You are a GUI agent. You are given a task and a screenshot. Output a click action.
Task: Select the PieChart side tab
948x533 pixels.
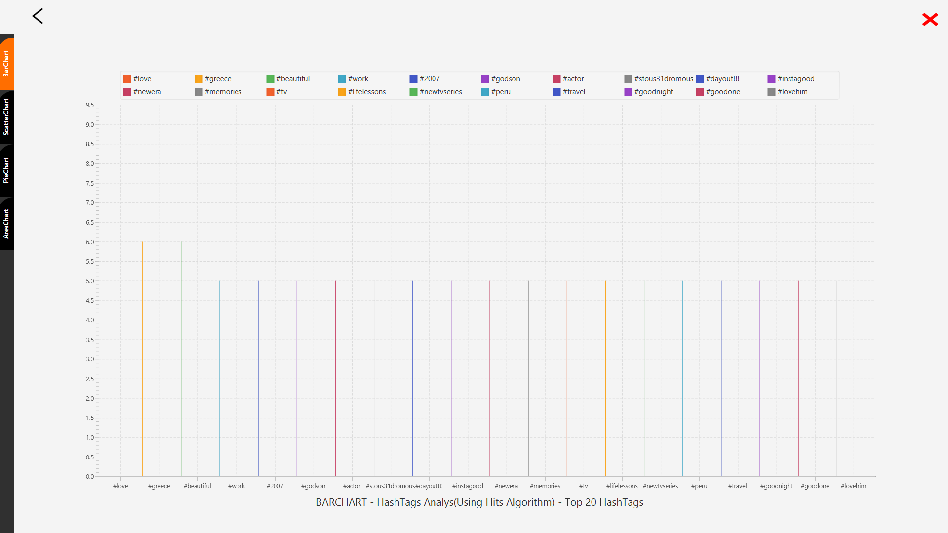(6, 170)
